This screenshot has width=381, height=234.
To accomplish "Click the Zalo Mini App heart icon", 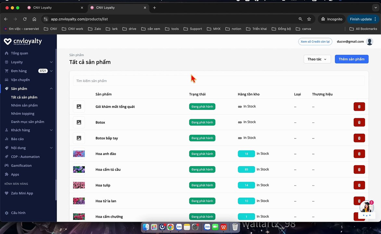I will click(6, 193).
